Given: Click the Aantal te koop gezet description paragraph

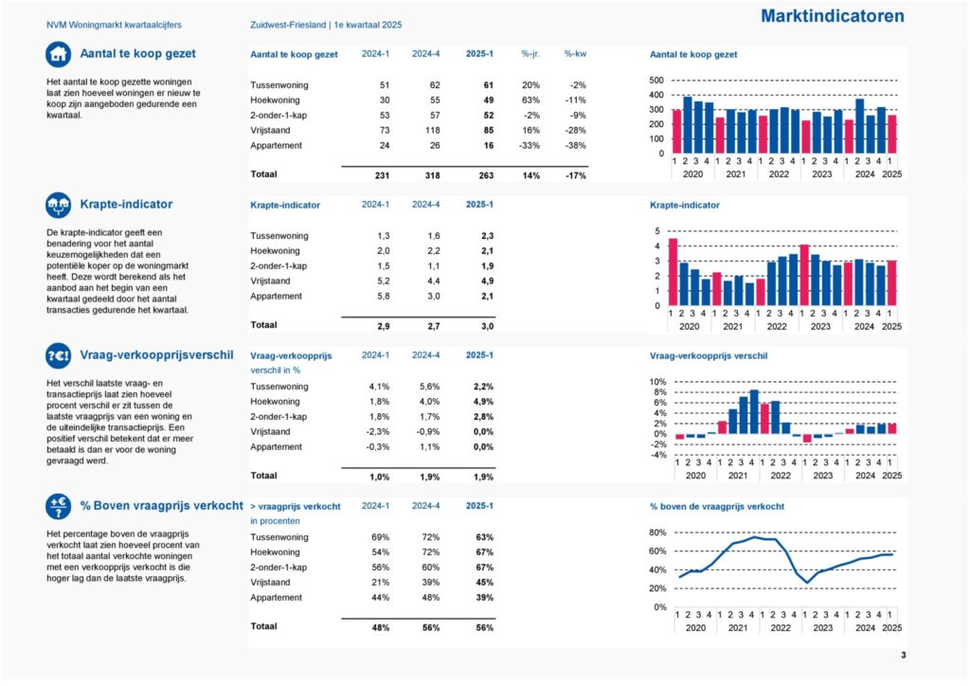Looking at the screenshot, I should click(123, 99).
